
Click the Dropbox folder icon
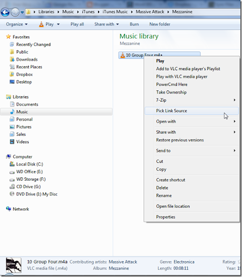click(x=12, y=74)
